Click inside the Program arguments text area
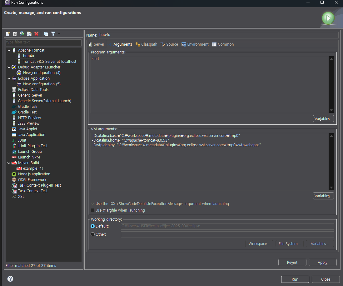 coord(210,84)
